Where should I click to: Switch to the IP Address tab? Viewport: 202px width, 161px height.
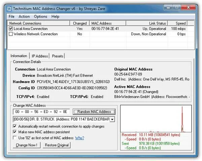coord(40,56)
